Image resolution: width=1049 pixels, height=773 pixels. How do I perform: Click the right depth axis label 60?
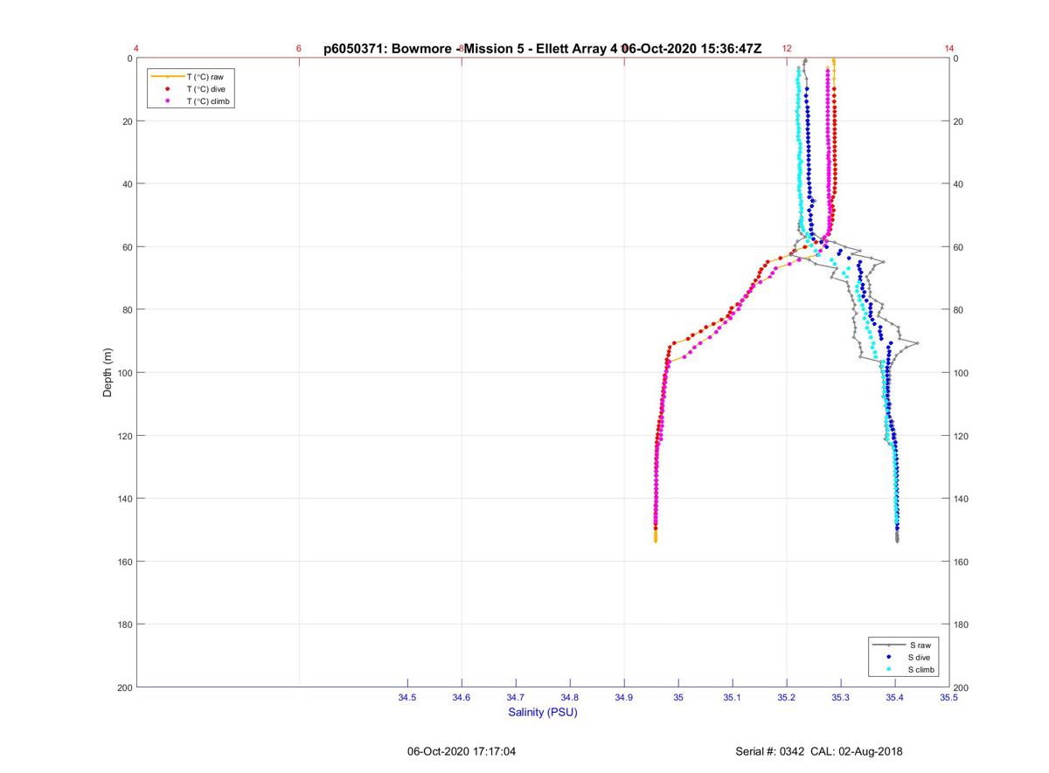click(960, 247)
